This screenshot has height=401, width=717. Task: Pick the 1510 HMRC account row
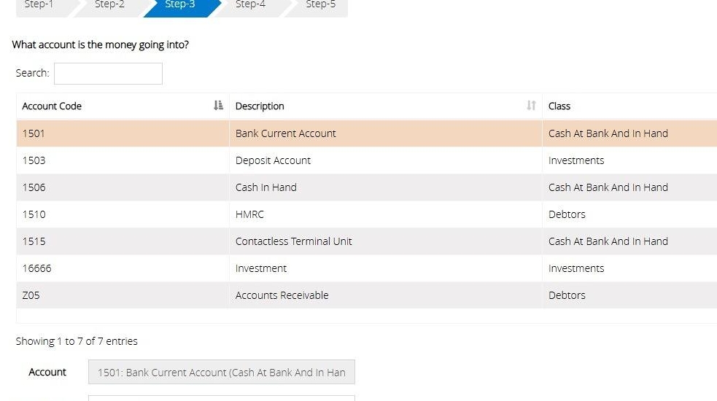[x=249, y=214]
